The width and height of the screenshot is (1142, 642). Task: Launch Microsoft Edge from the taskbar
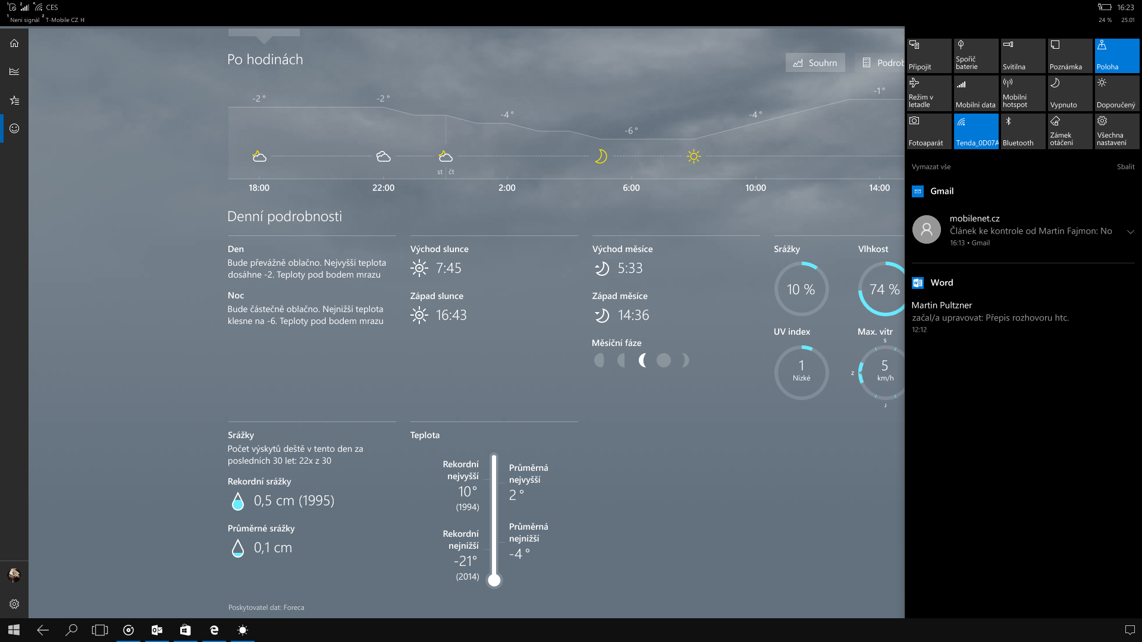214,630
